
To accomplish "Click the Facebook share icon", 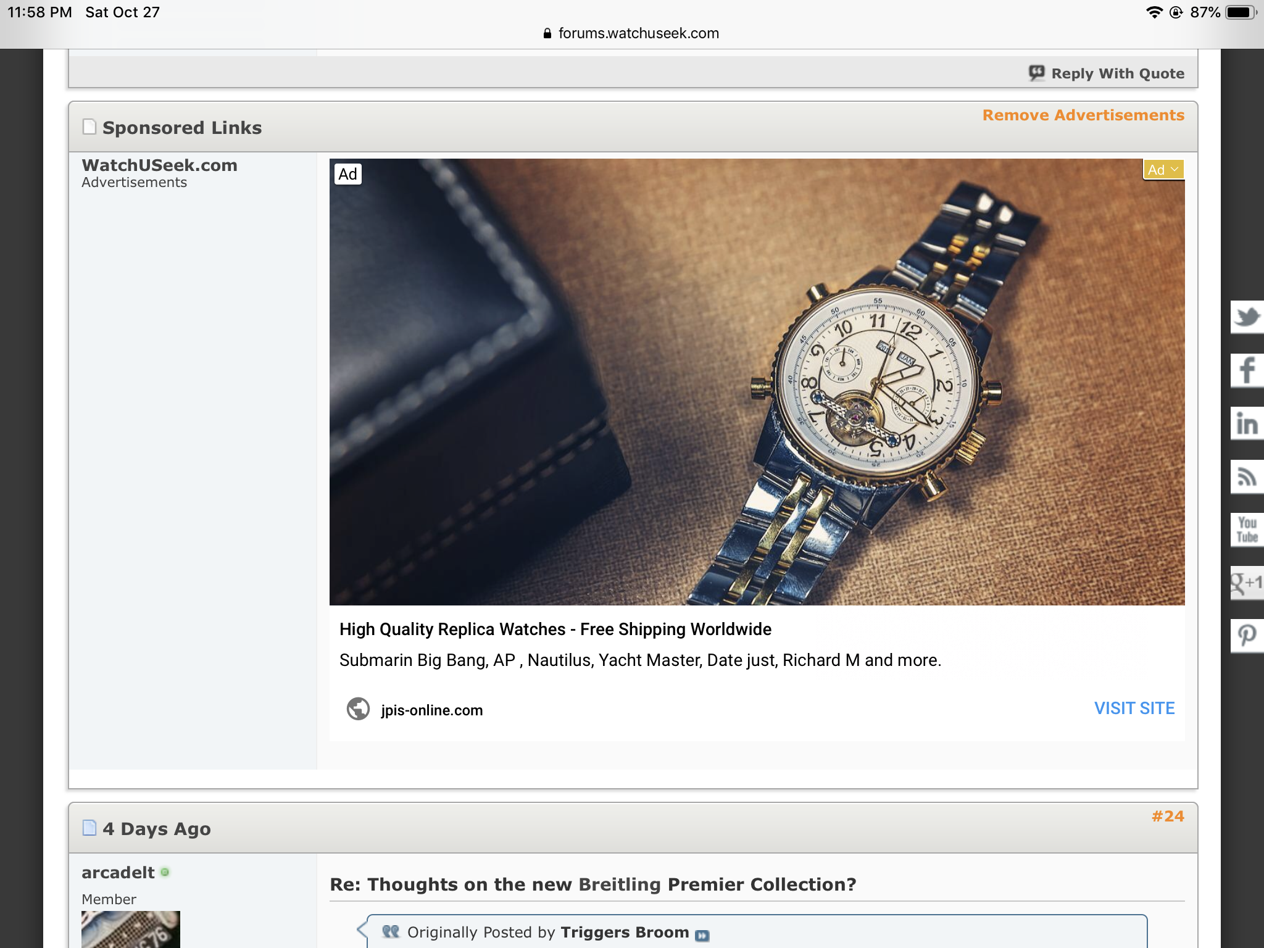I will click(1247, 370).
